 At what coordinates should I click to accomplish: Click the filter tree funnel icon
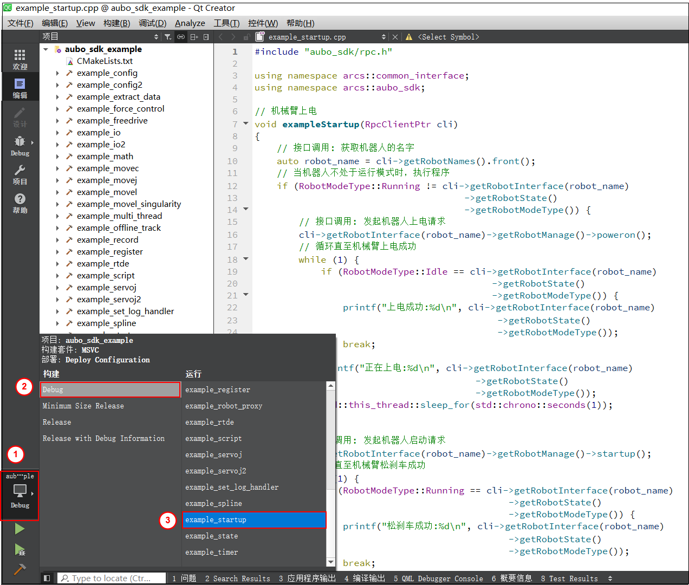coord(168,37)
